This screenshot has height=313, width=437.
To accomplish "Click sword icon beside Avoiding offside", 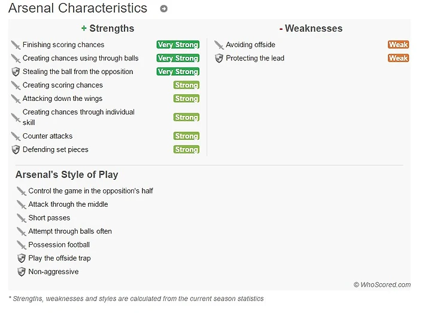I will click(x=218, y=45).
